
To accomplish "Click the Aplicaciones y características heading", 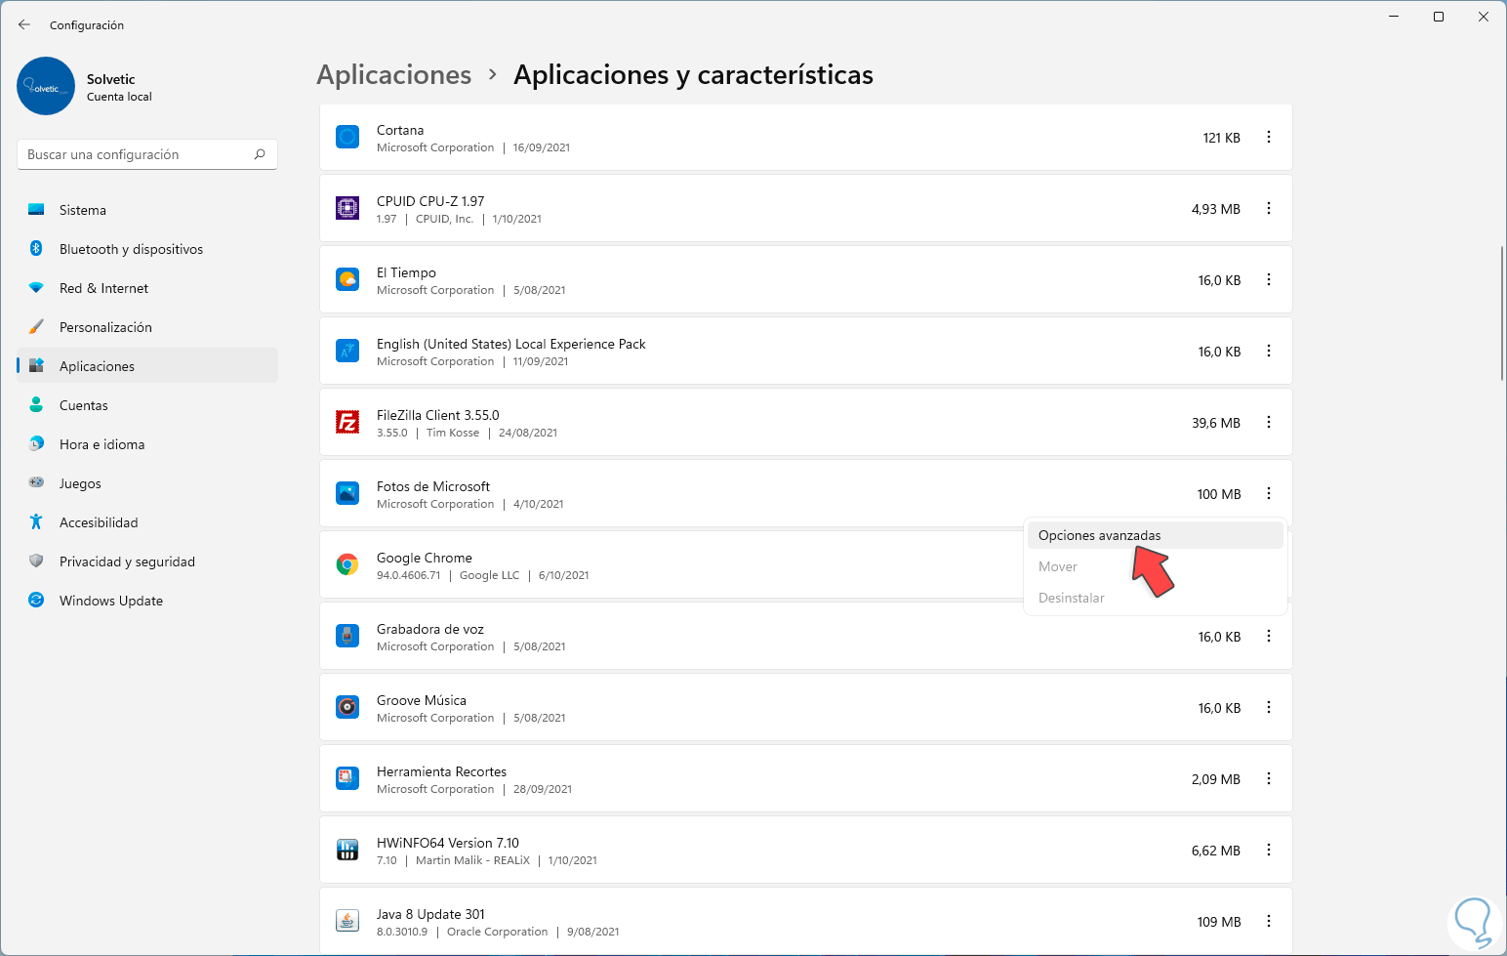I will coord(693,75).
